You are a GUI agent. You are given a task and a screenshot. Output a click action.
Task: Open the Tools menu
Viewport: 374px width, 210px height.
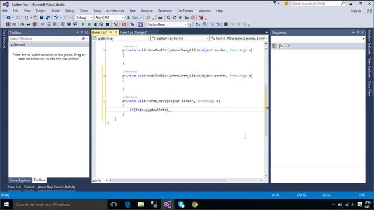click(97, 11)
